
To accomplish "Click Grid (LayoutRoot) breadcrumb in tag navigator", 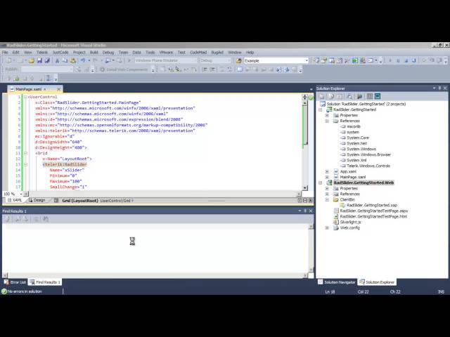I will tap(80, 201).
